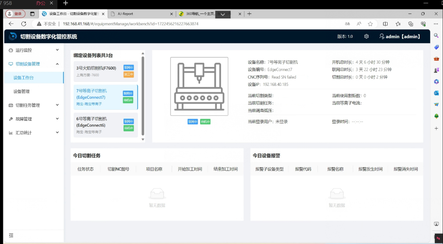Open the 汇总统计 chart icon
This screenshot has width=443, height=244.
point(10,133)
